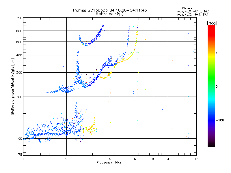The height and width of the screenshot is (173, 231).
Task: Click the x-axis tick label '2'
Action: [66, 159]
